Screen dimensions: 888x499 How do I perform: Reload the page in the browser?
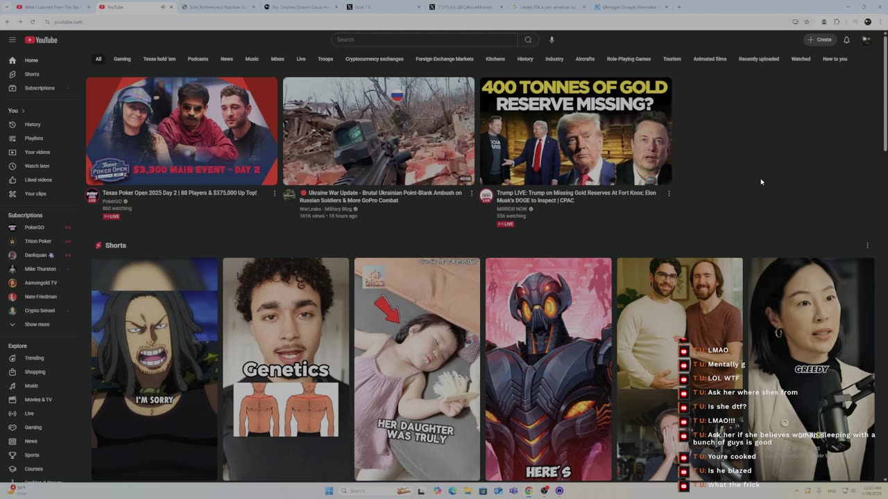click(x=32, y=21)
